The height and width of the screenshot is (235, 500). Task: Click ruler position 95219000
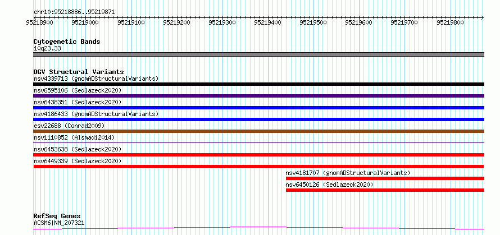tap(85, 22)
